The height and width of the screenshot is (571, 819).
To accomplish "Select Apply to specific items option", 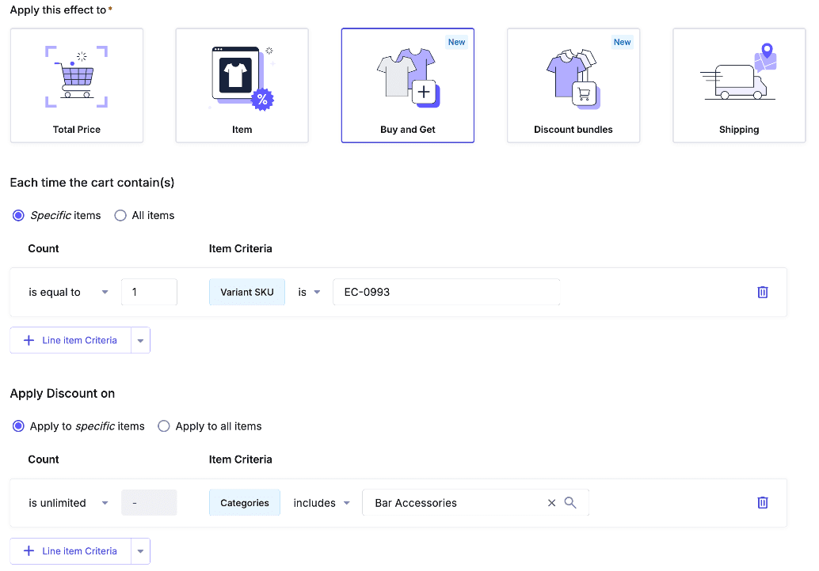I will (x=19, y=426).
